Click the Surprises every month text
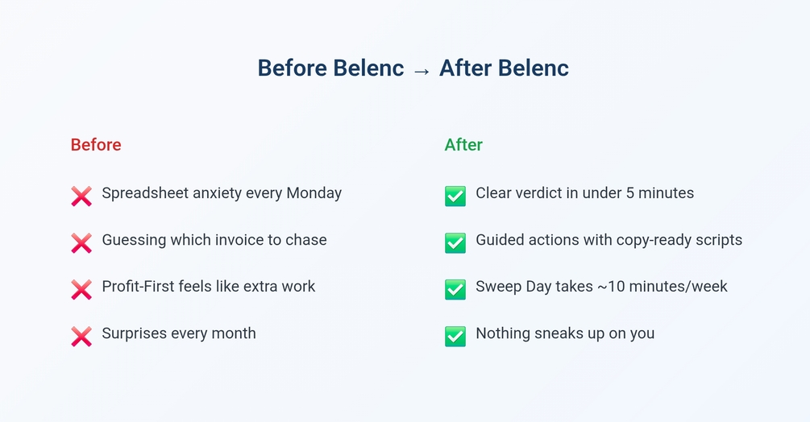This screenshot has width=810, height=422. click(179, 333)
